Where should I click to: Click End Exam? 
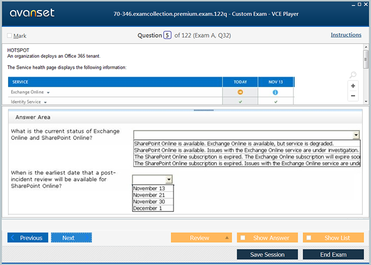point(333,254)
